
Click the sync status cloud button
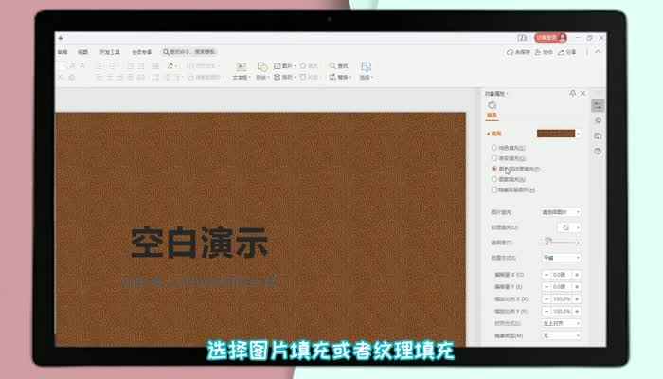[x=518, y=52]
